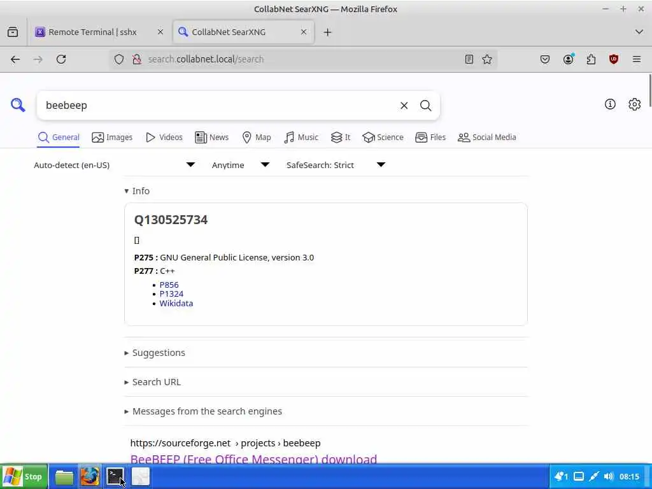Select the Science search category
This screenshot has width=652, height=489.
(383, 138)
